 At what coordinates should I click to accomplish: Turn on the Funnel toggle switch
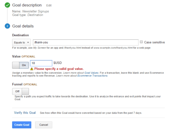(x=20, y=91)
